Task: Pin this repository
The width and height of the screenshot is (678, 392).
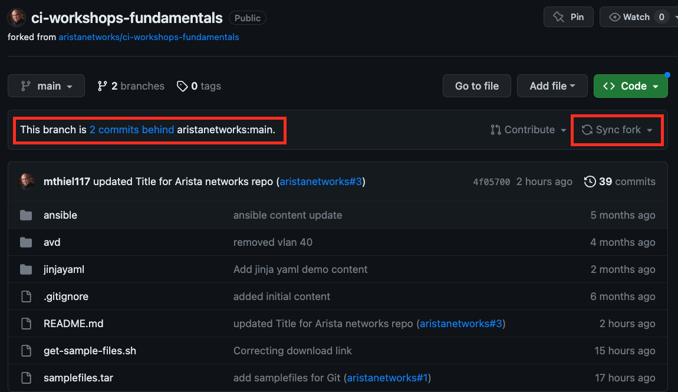Action: (x=568, y=17)
